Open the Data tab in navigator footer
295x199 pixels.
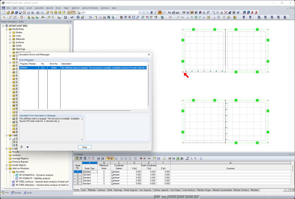point(5,193)
